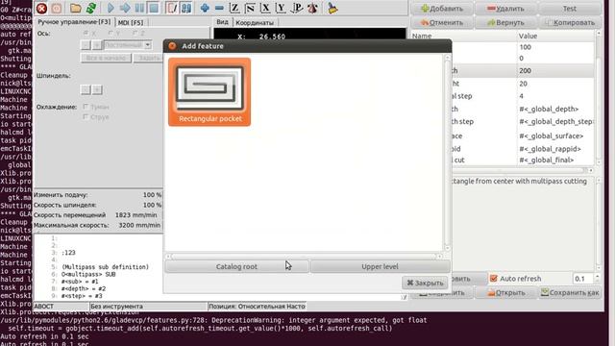Select the value cell reading 200
This screenshot has width=615, height=346.
tap(554, 70)
